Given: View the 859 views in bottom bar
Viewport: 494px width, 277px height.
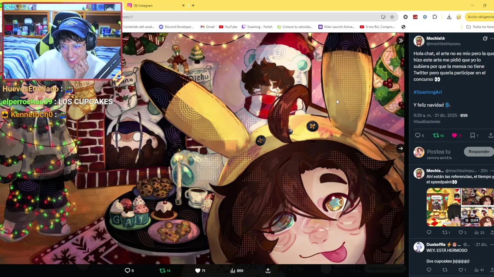Looking at the screenshot, I should (x=237, y=271).
